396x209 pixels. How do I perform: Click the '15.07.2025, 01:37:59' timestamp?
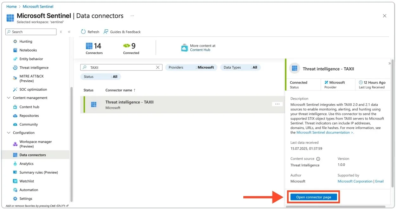[306, 148]
